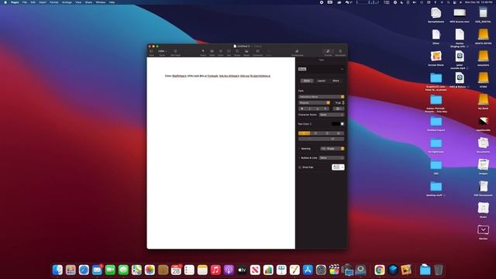Enable the Drop Cap checkbox
Screen dimensions: 496x279
300,167
